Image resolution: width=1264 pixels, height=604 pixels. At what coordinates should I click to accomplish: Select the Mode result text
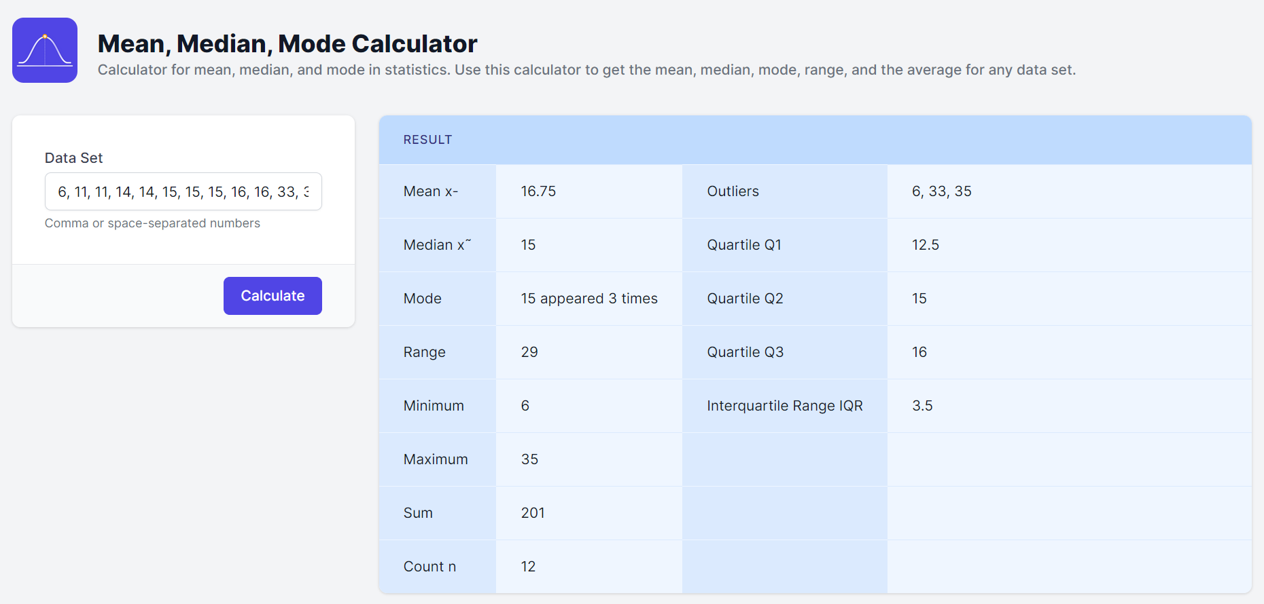click(x=589, y=299)
